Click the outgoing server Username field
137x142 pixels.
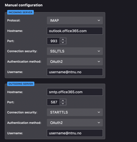pyautogui.click(x=75, y=133)
